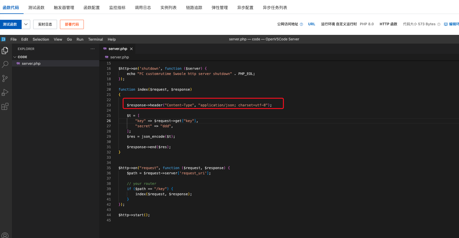
Task: Switch to the 测试函数 tab
Action: tap(36, 8)
